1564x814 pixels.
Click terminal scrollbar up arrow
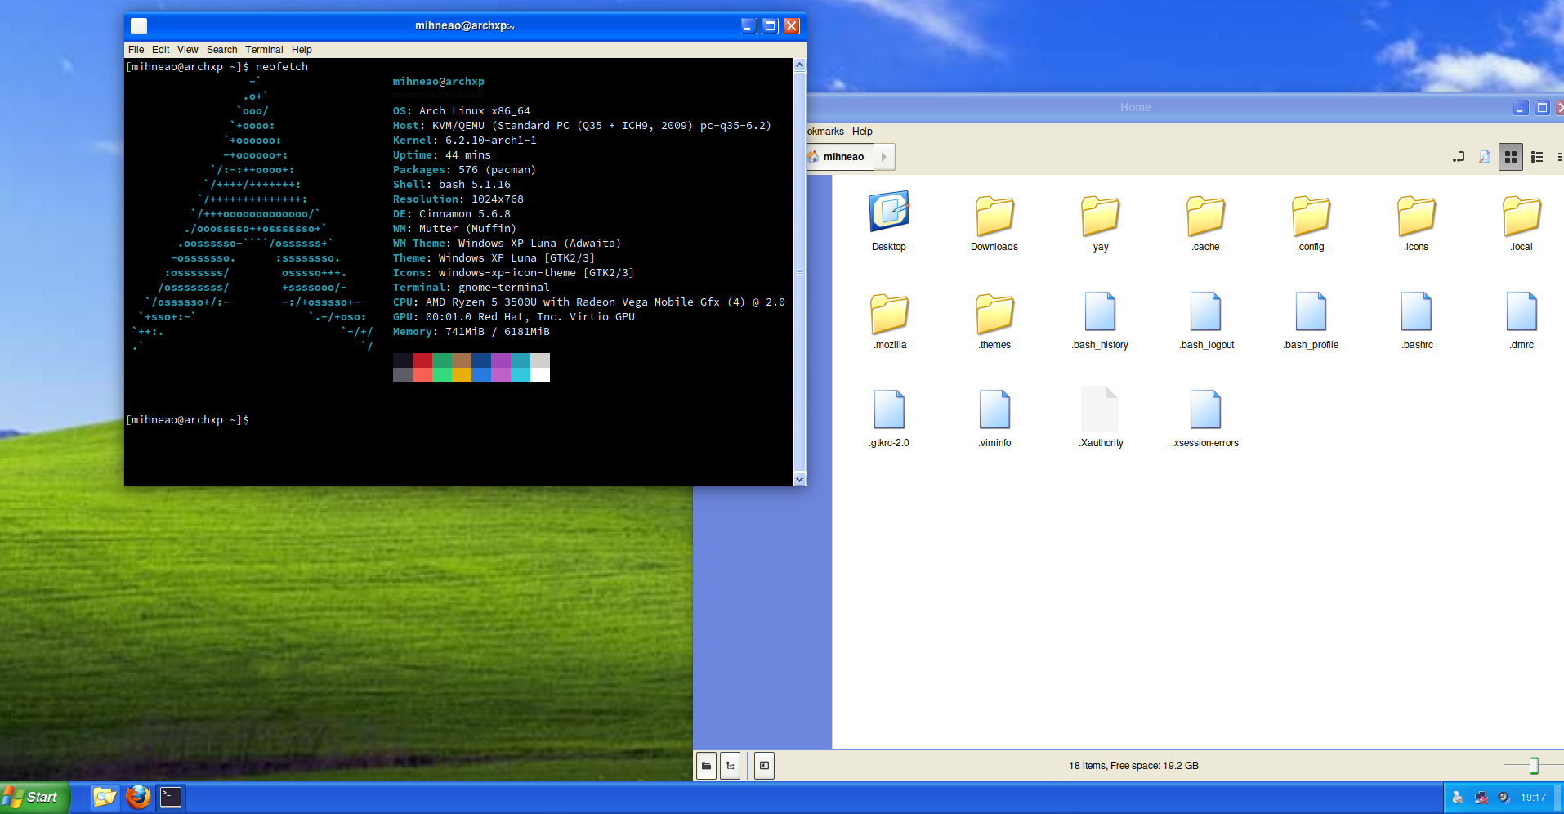click(x=800, y=65)
